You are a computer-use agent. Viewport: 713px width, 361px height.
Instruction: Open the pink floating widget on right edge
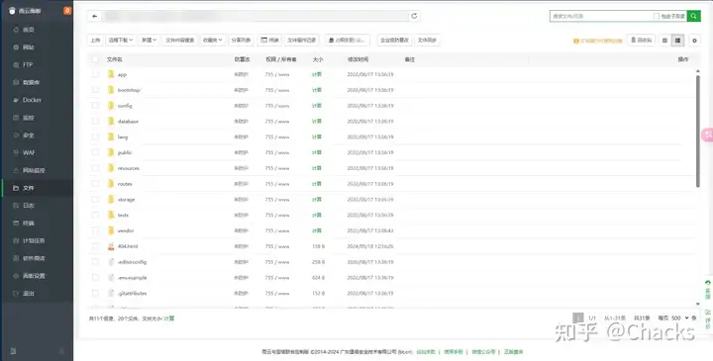(x=707, y=135)
